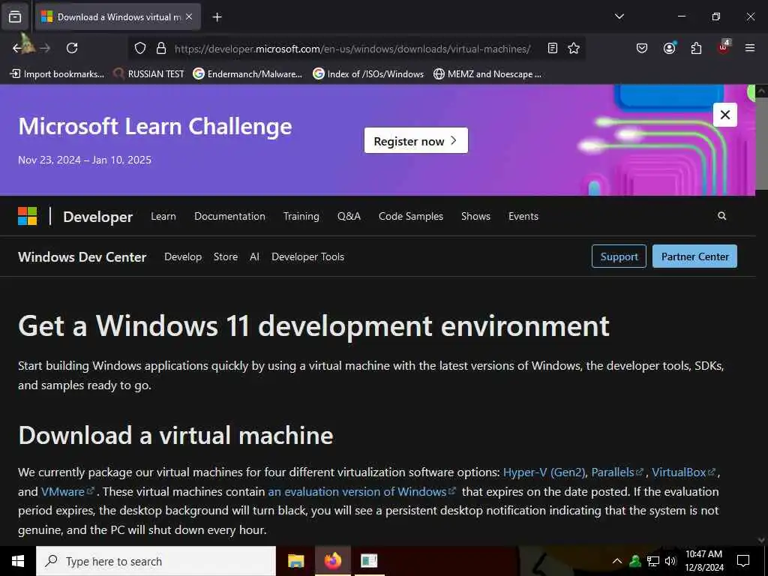Open the third taskbar app icon
Viewport: 768px width, 576px height.
[369, 561]
